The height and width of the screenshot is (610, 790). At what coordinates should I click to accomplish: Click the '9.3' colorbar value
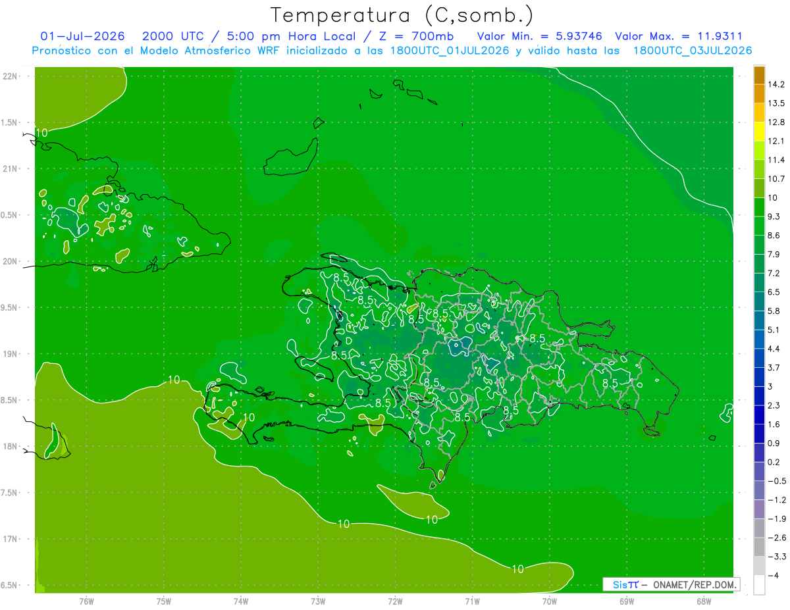pyautogui.click(x=774, y=216)
